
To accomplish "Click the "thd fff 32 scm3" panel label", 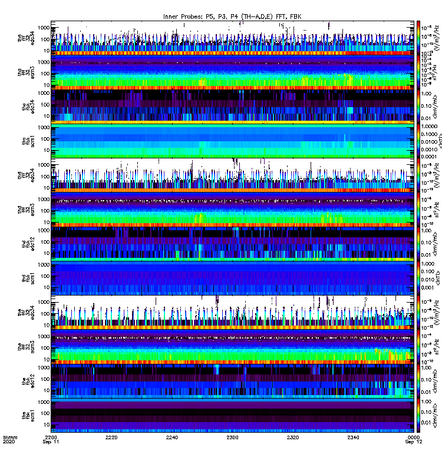I will point(26,210).
